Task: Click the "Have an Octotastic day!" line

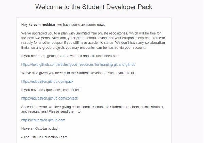Action: 40,128
